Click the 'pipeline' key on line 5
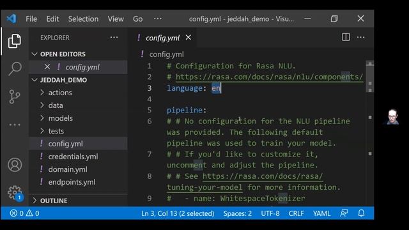 click(185, 110)
